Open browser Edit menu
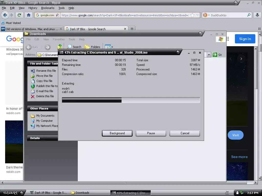This screenshot has height=196, width=262. (12, 8)
